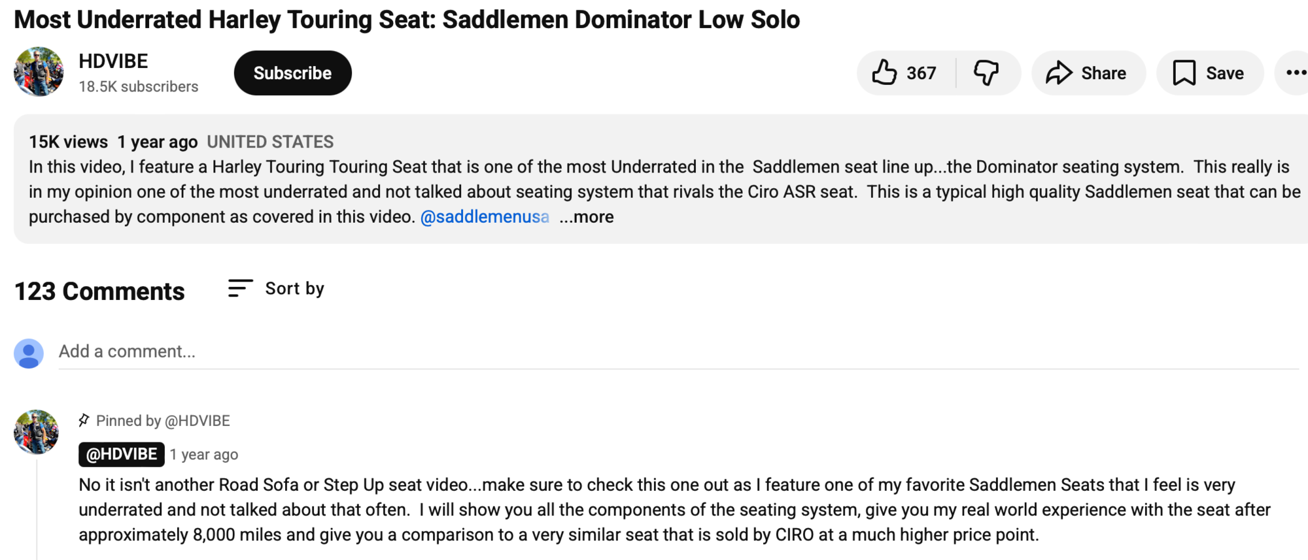The height and width of the screenshot is (560, 1308).
Task: Click the blank user avatar by comment box
Action: [29, 354]
